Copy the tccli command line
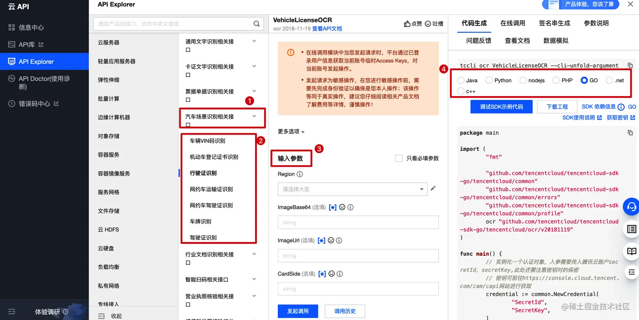The height and width of the screenshot is (320, 639). (630, 66)
